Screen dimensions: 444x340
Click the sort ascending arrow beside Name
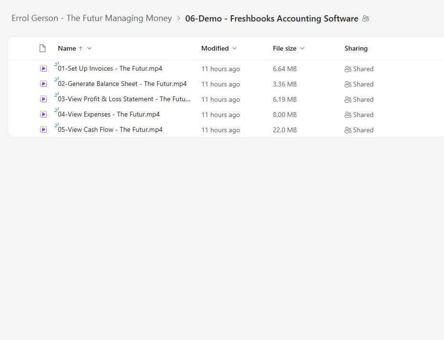click(81, 49)
